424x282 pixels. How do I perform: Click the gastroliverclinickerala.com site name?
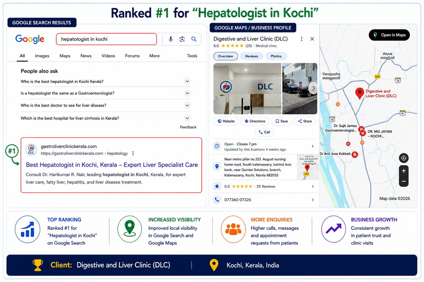[69, 146]
